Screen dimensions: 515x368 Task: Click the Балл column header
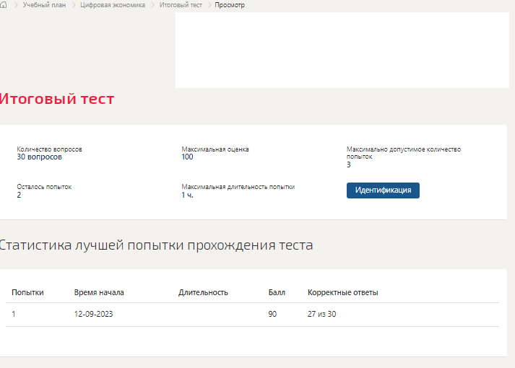point(277,292)
